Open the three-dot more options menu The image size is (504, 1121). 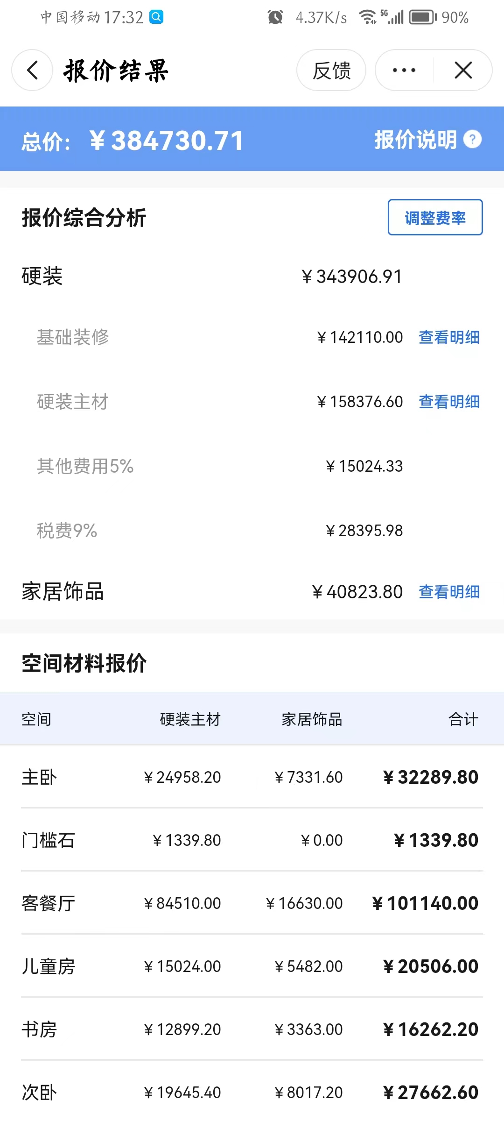pos(404,71)
